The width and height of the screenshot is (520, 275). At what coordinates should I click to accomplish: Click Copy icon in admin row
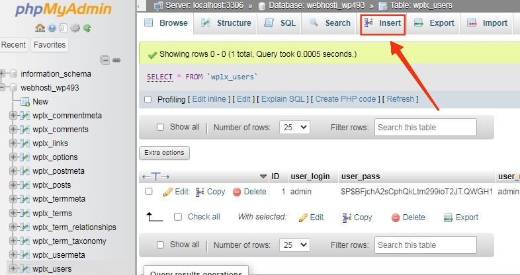(x=200, y=192)
